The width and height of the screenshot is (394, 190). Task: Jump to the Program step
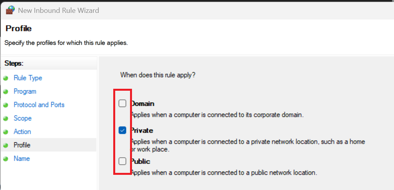[x=25, y=91]
